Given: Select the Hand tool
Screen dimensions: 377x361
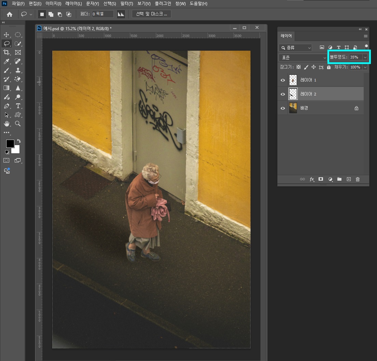Looking at the screenshot, I should [x=6, y=124].
